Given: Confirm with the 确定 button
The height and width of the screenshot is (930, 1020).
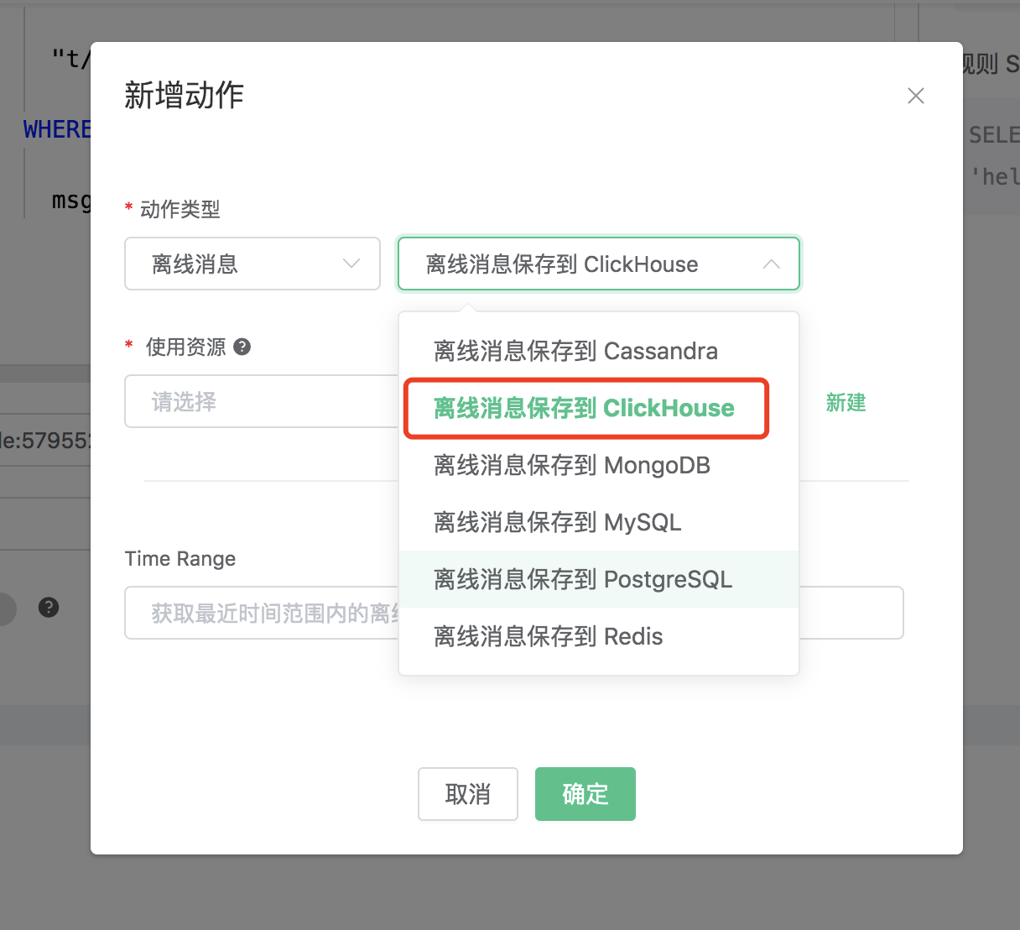Looking at the screenshot, I should click(x=585, y=794).
